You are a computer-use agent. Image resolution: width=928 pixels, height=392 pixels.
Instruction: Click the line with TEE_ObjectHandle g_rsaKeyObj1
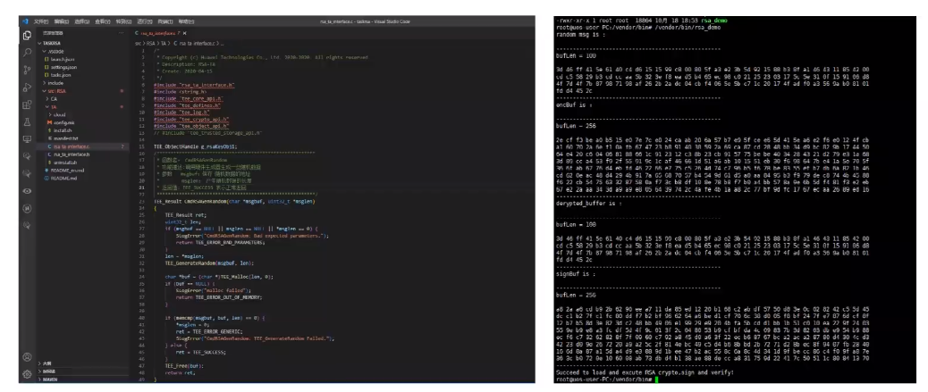point(195,146)
